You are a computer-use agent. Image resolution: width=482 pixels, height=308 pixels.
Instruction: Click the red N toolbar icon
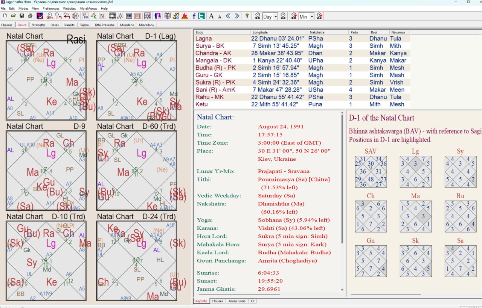click(x=102, y=16)
